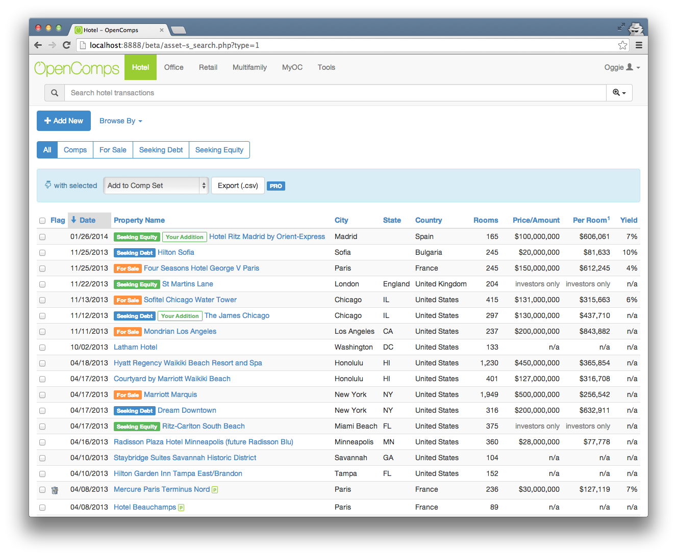The width and height of the screenshot is (677, 557).
Task: Check the box for Hotel Ritz Madrid row
Action: tap(42, 237)
